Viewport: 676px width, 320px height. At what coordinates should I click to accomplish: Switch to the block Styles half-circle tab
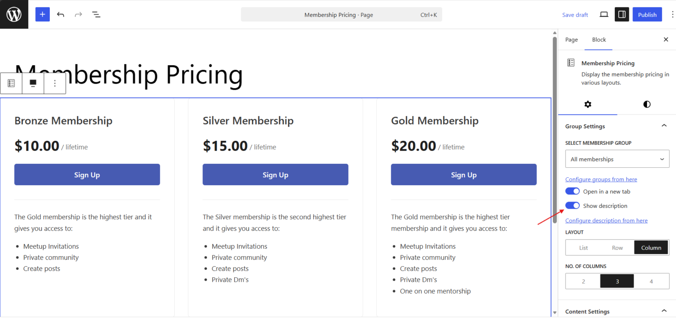[647, 104]
